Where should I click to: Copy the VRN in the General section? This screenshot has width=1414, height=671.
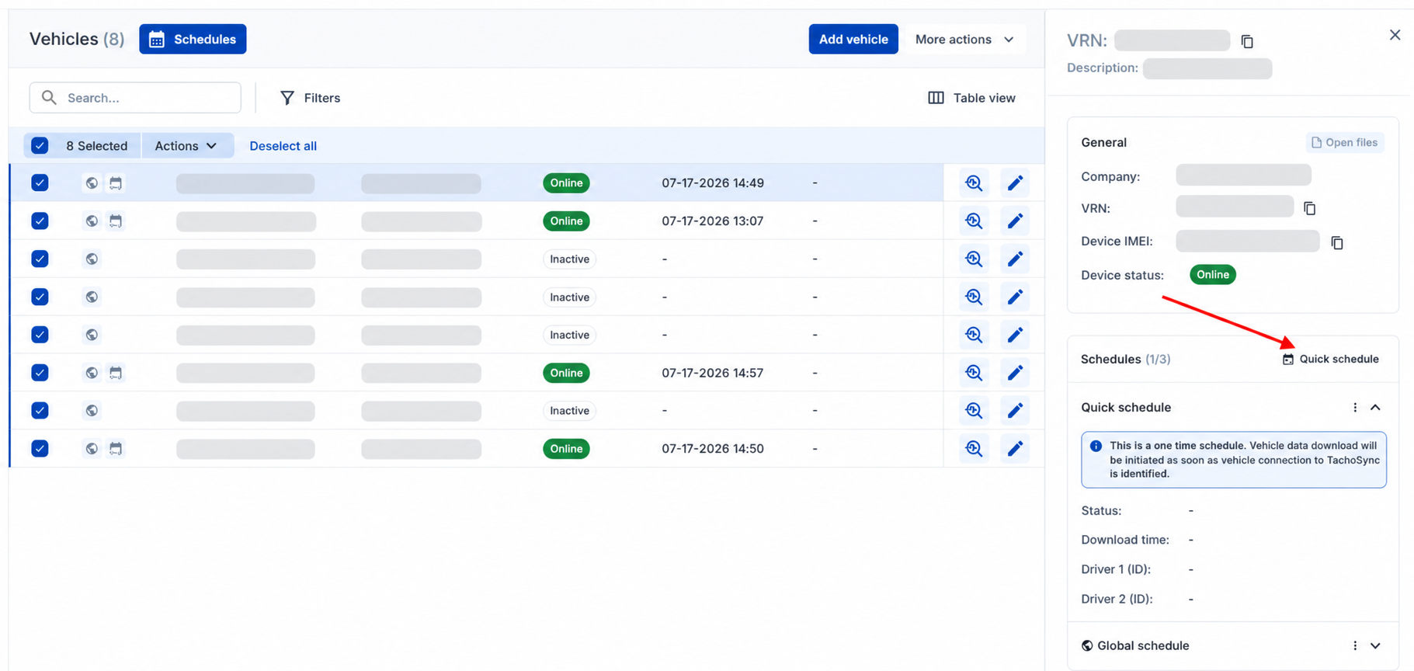pos(1309,208)
